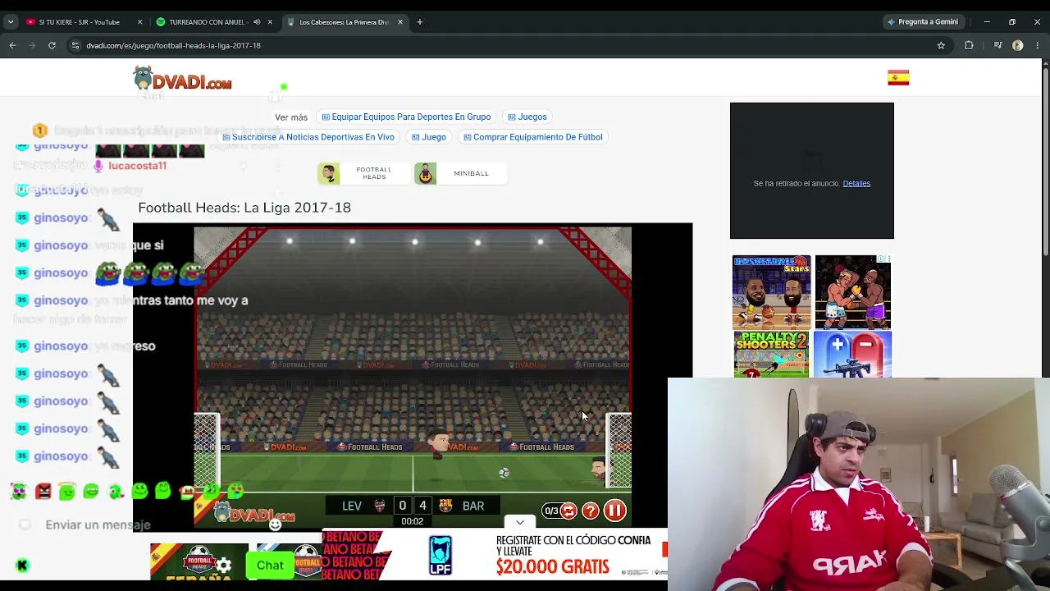Viewport: 1050px width, 591px height.
Task: Open the browser extensions puzzle icon
Action: point(969,45)
